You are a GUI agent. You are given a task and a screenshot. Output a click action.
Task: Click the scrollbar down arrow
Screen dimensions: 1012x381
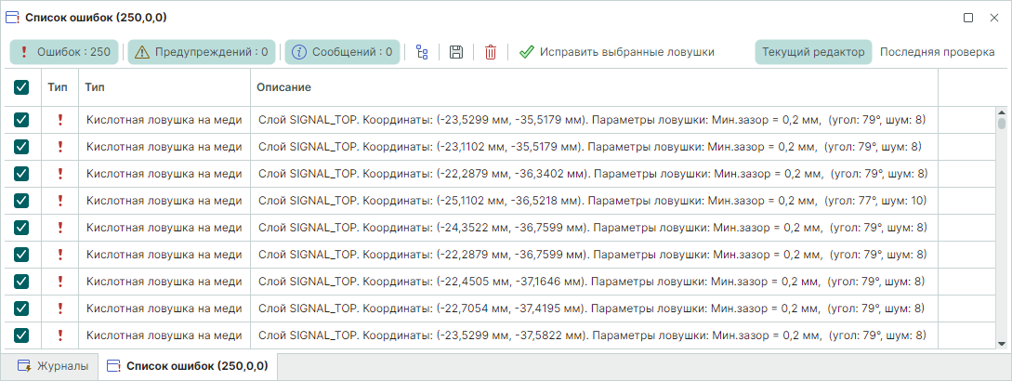click(1002, 344)
